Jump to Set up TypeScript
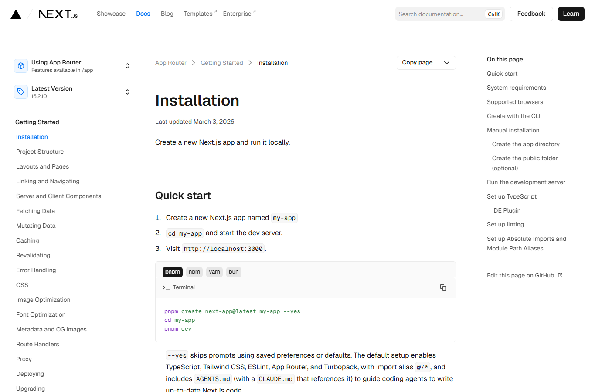Image resolution: width=595 pixels, height=392 pixels. tap(512, 196)
